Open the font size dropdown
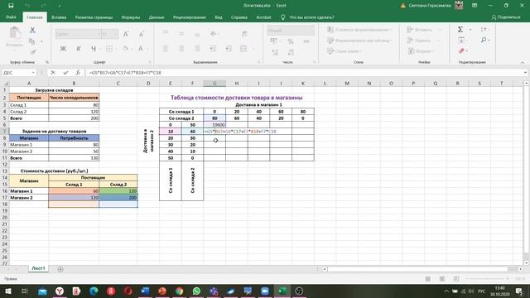The height and width of the screenshot is (298, 530). click(x=116, y=34)
